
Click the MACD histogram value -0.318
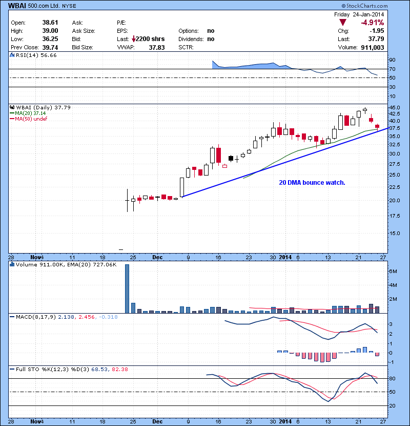(108, 317)
